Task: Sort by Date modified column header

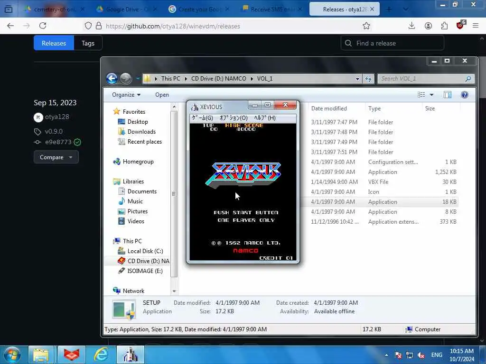Action: 329,109
